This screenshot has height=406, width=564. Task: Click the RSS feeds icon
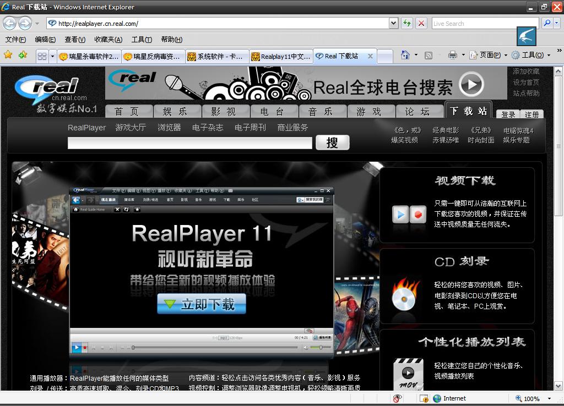point(428,56)
